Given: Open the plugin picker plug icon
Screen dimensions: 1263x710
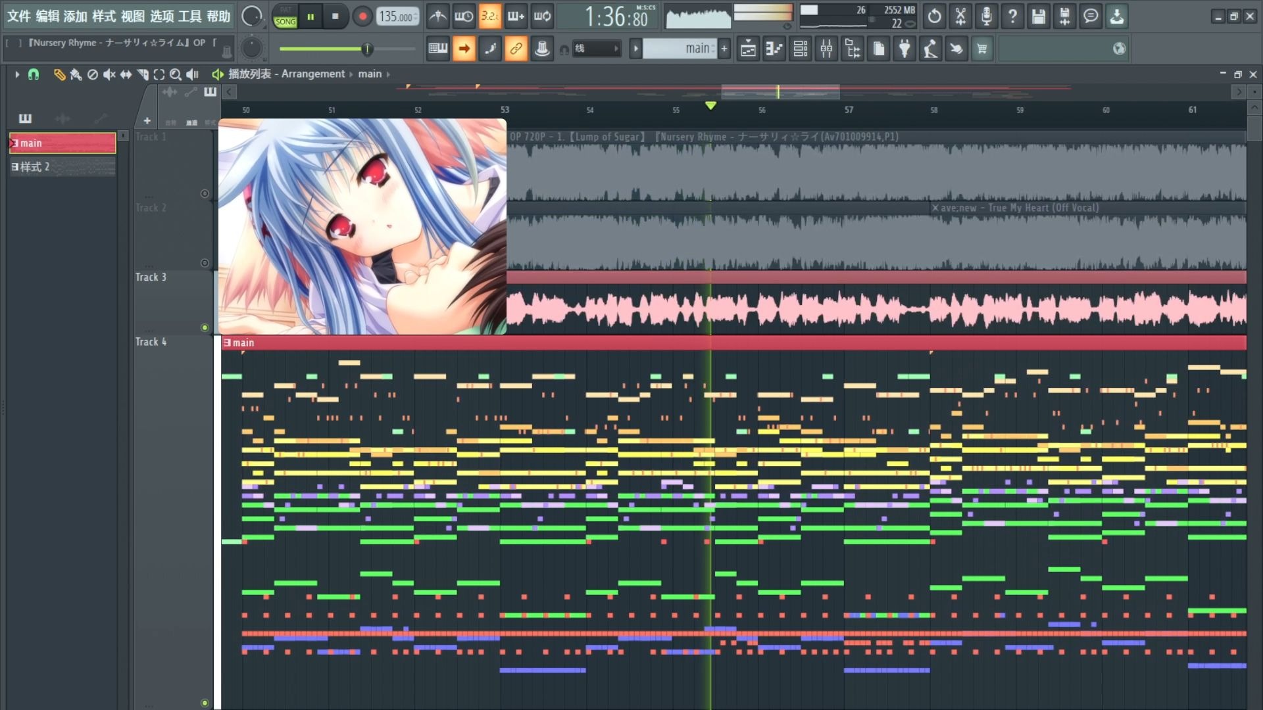Looking at the screenshot, I should point(904,49).
